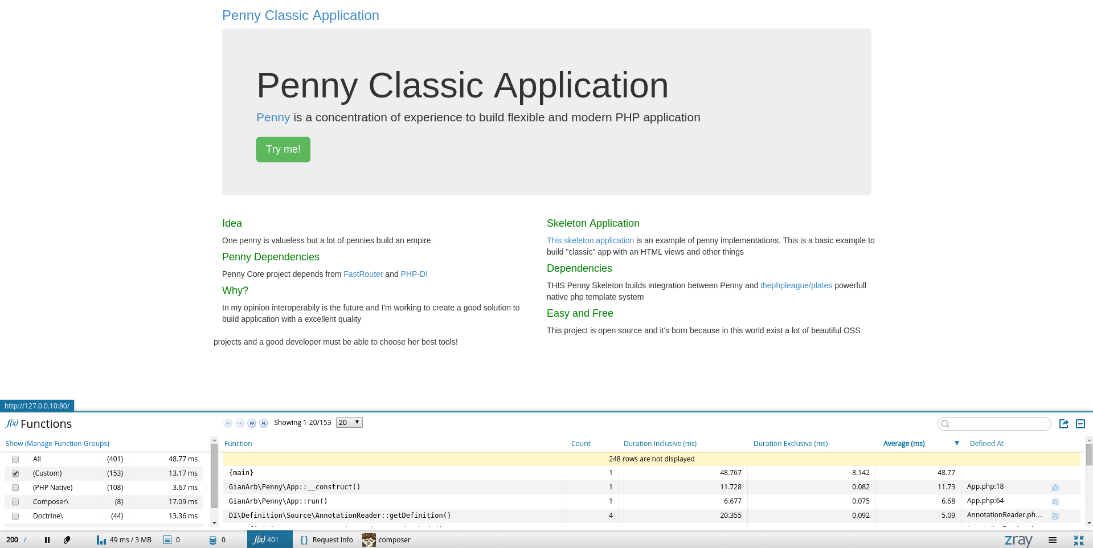
Task: Click the Try me! button
Action: 283,149
